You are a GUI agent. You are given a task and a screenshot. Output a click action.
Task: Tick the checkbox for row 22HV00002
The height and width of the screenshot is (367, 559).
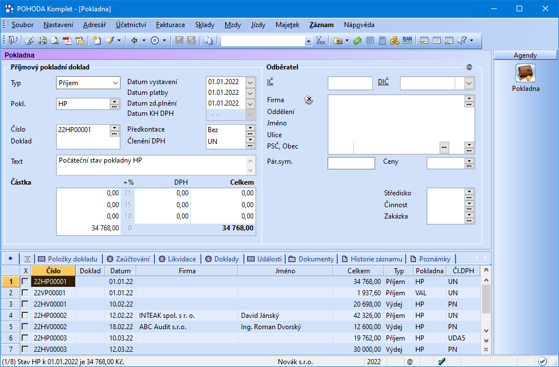point(25,326)
